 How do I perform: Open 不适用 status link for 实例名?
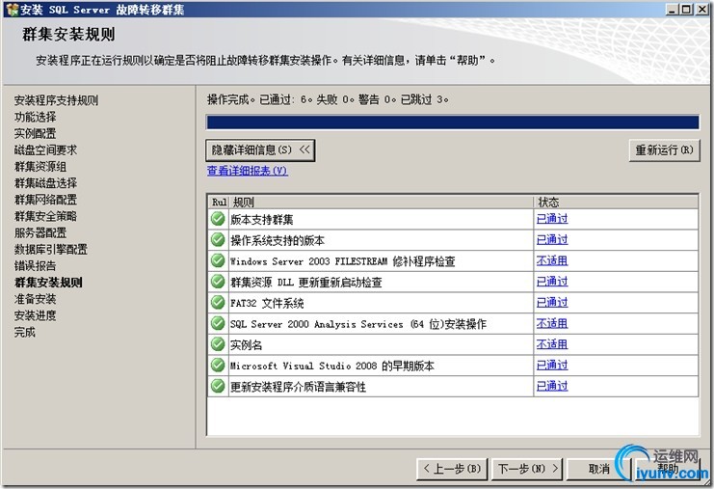pyautogui.click(x=552, y=344)
